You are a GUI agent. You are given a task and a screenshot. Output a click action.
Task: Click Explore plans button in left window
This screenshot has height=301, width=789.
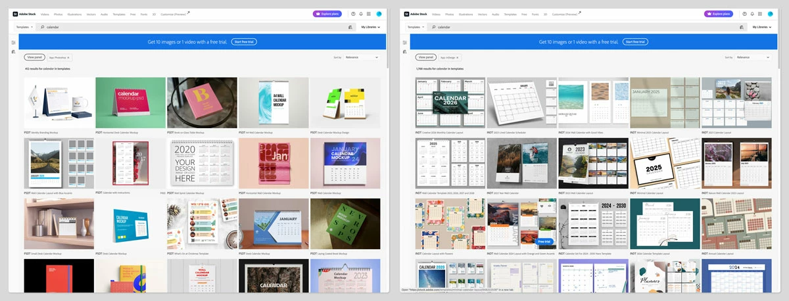[327, 14]
